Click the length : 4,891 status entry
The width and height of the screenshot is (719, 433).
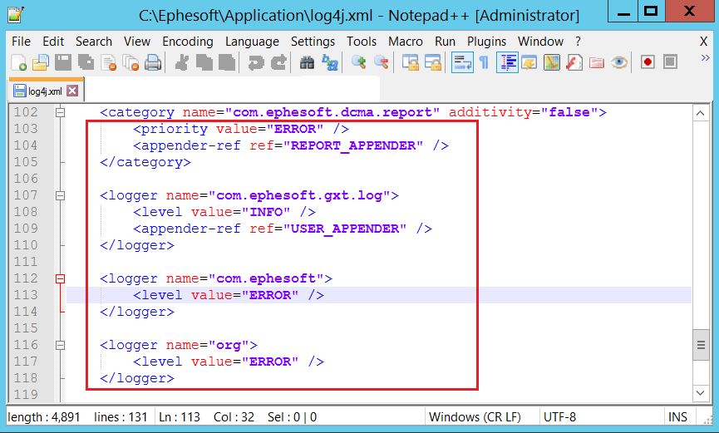[x=44, y=417]
